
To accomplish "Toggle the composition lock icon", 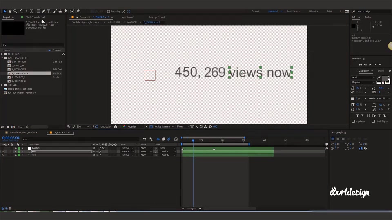I will 77,17.
